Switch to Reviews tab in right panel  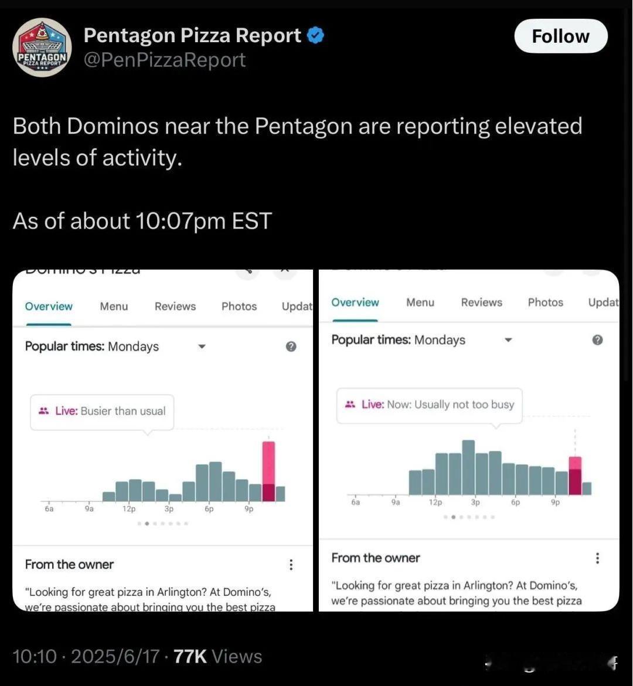point(482,303)
